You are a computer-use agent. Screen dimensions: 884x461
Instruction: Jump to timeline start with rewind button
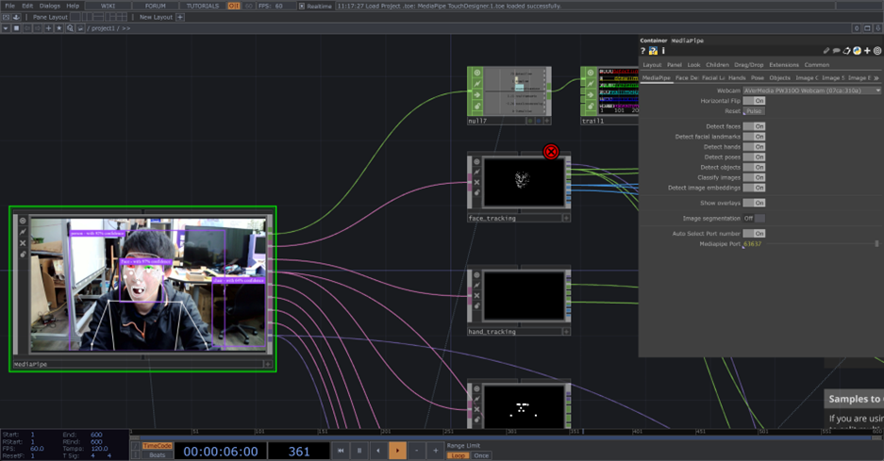(x=341, y=451)
